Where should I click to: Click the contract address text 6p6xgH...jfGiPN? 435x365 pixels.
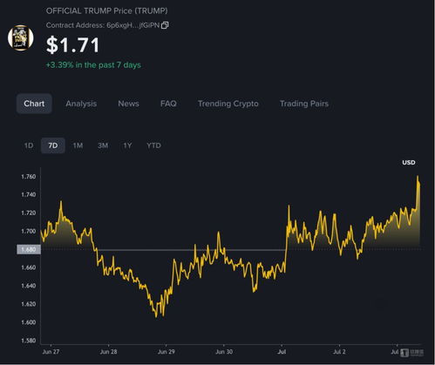(x=133, y=25)
